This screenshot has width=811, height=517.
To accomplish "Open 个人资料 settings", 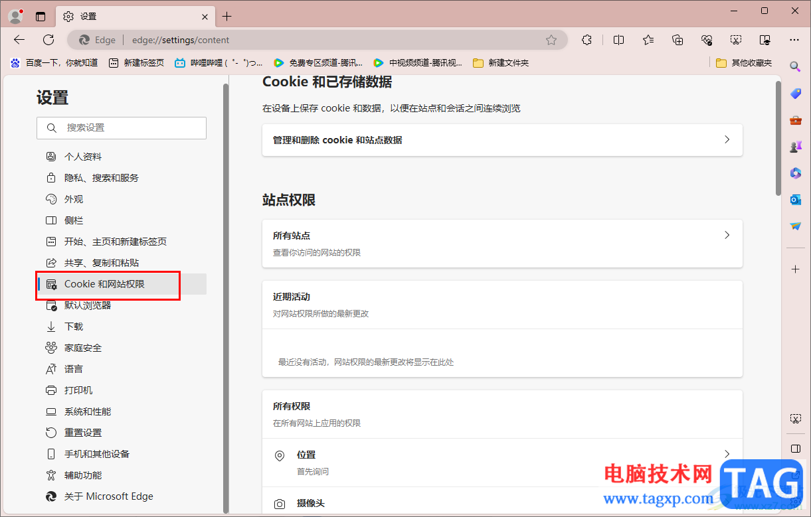I will (122, 157).
